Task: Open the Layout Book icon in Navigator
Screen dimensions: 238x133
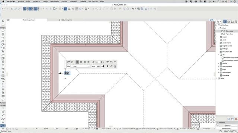Action: pos(232,21)
